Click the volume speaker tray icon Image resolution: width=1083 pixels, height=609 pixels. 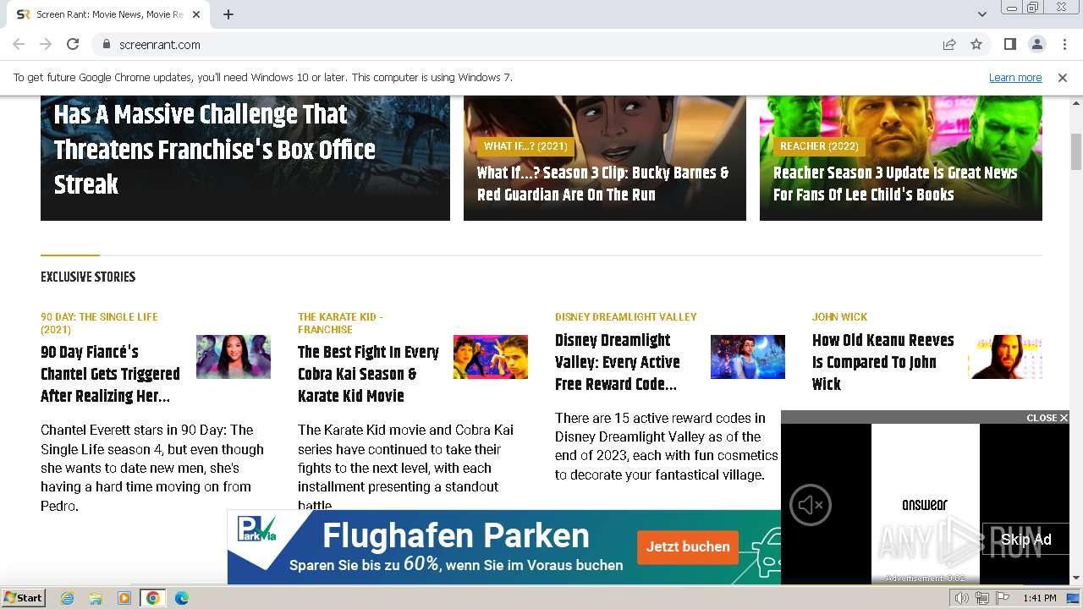click(962, 598)
